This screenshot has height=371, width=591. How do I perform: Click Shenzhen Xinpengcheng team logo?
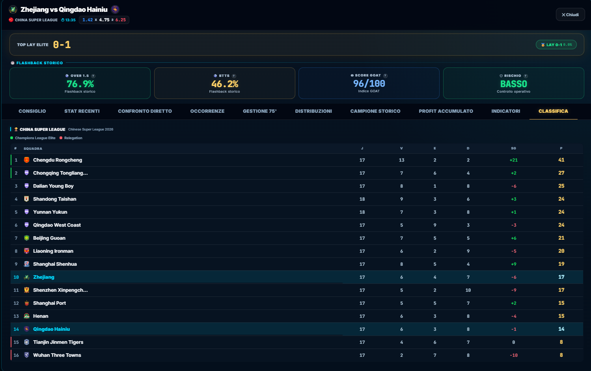coord(26,290)
